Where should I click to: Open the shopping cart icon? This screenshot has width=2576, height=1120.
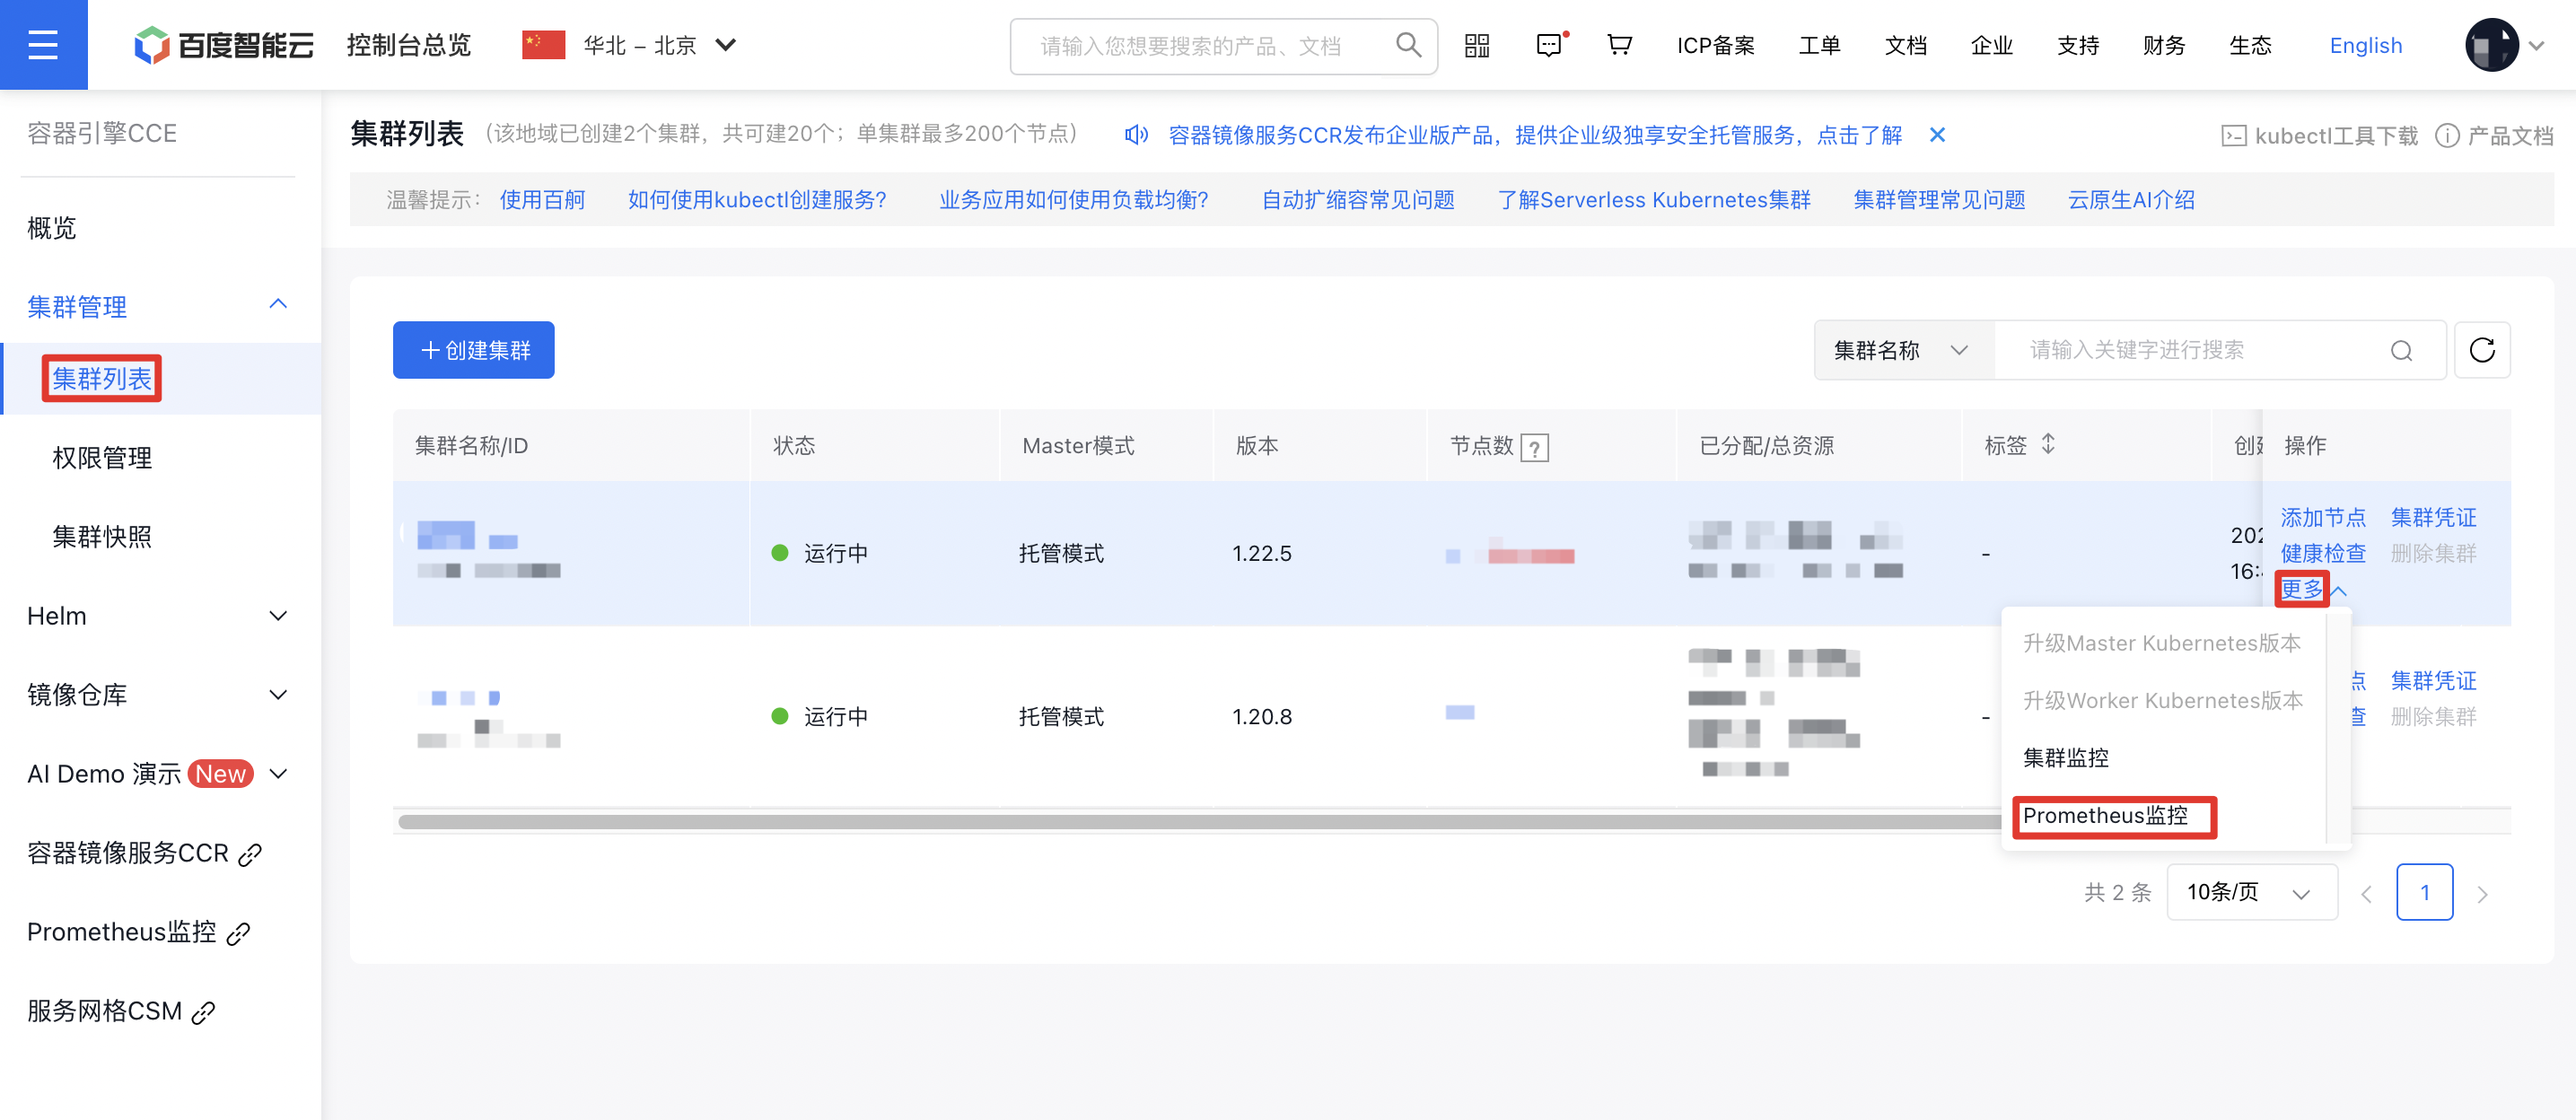click(1619, 45)
